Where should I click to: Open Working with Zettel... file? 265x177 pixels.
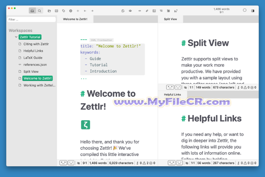(39, 86)
